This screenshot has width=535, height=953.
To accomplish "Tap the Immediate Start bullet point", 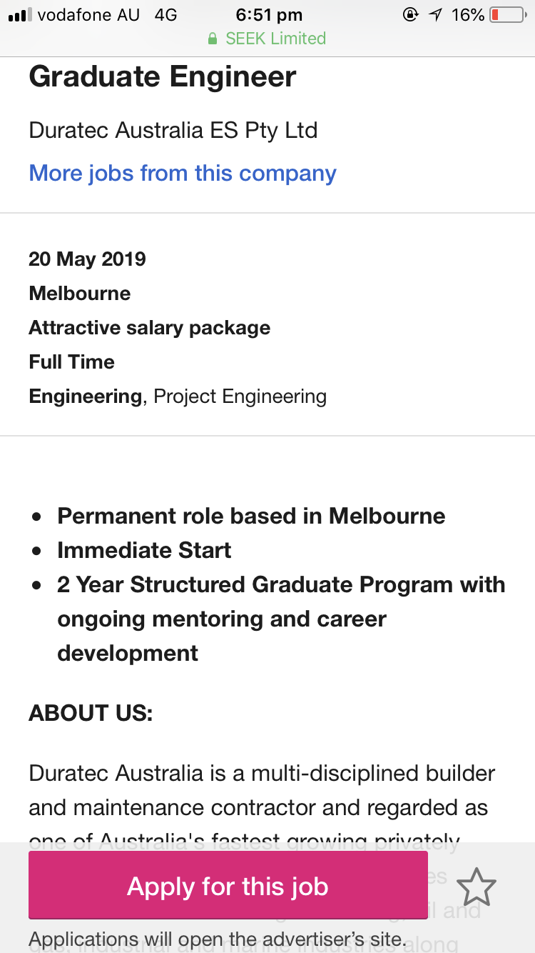I will point(145,550).
